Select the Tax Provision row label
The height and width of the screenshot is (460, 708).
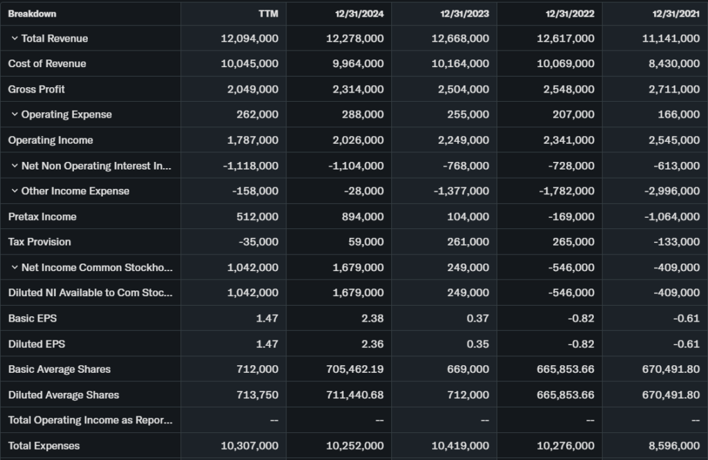tap(39, 242)
